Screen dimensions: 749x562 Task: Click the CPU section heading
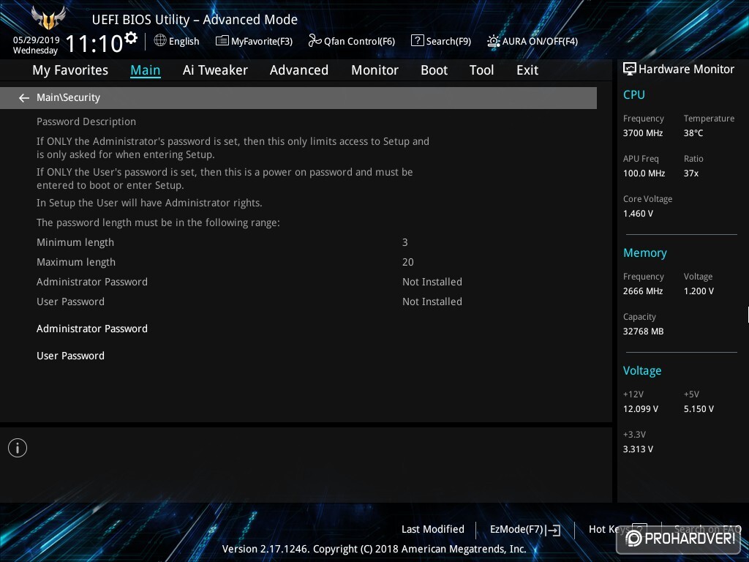634,94
